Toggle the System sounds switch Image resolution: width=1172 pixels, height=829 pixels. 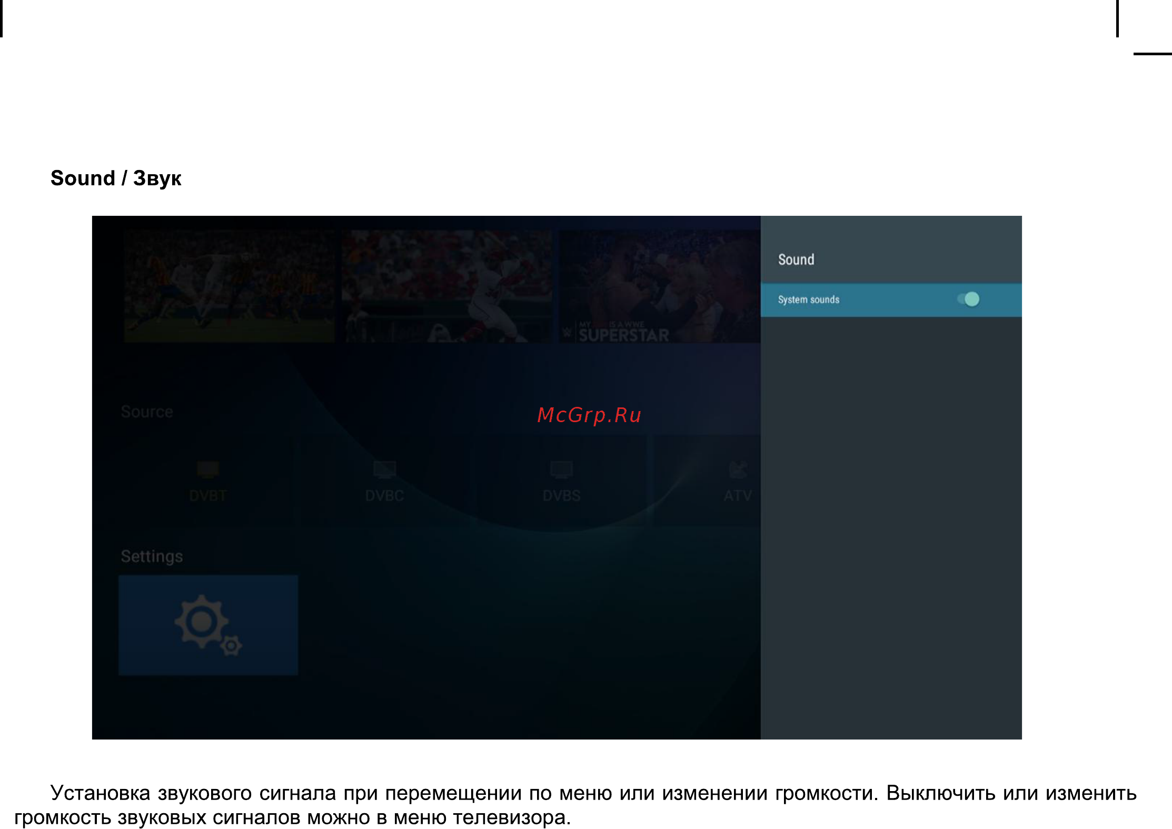click(968, 299)
